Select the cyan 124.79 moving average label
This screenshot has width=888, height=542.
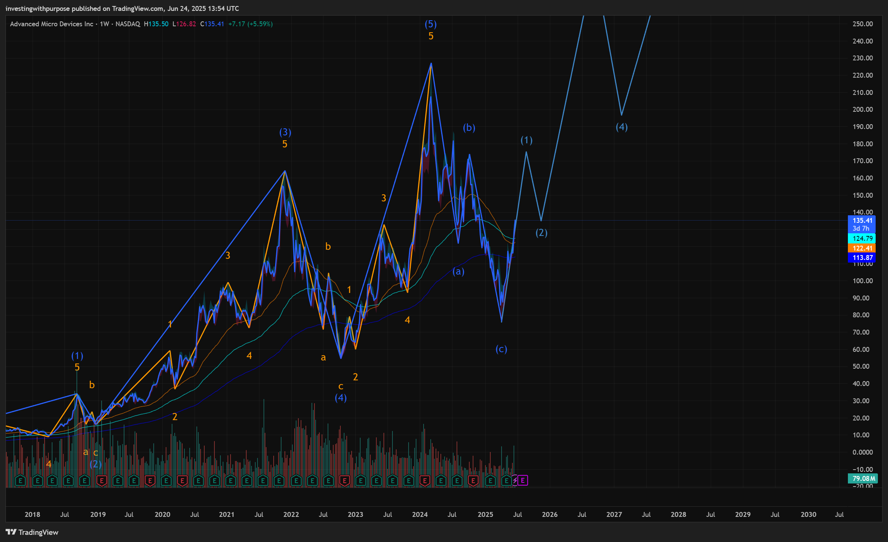(x=862, y=239)
